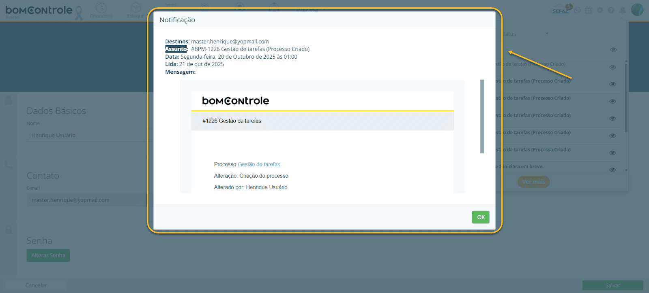
Task: Click the master.henrique@yopmail.com destination text
Action: pos(230,41)
